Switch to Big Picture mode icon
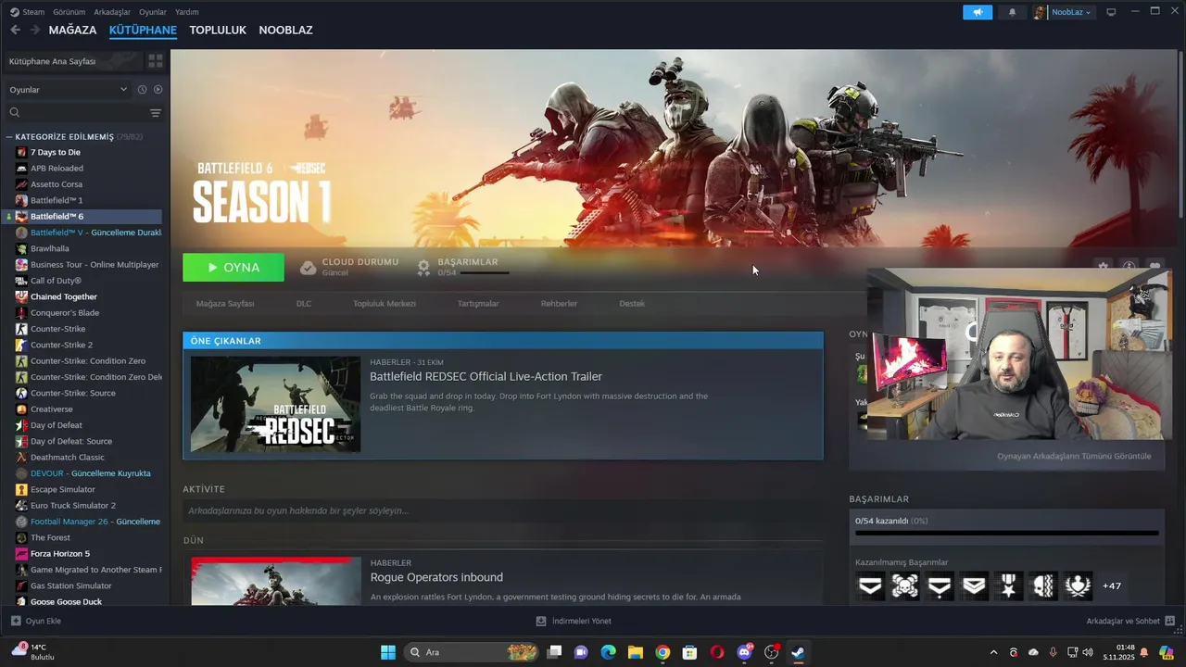Viewport: 1186px width, 667px height. tap(1111, 12)
